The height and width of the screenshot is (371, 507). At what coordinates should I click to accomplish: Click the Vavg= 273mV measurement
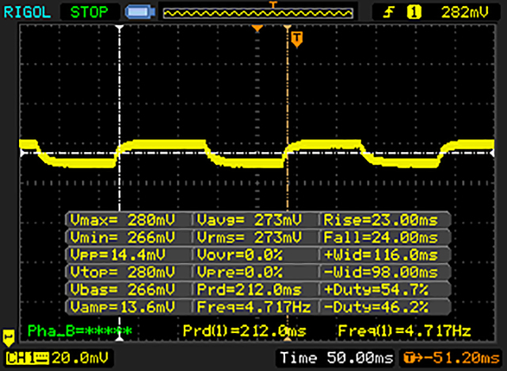tap(250, 220)
